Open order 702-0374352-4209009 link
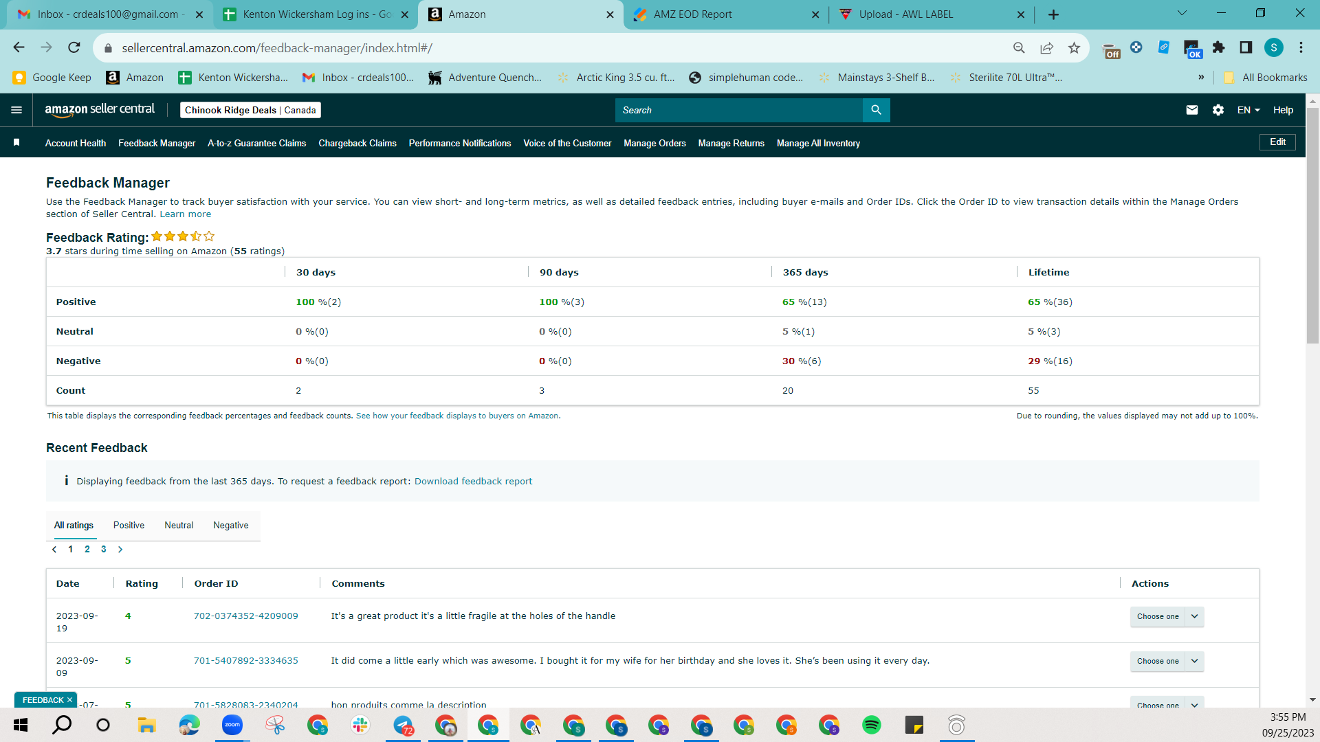This screenshot has width=1320, height=742. click(245, 616)
